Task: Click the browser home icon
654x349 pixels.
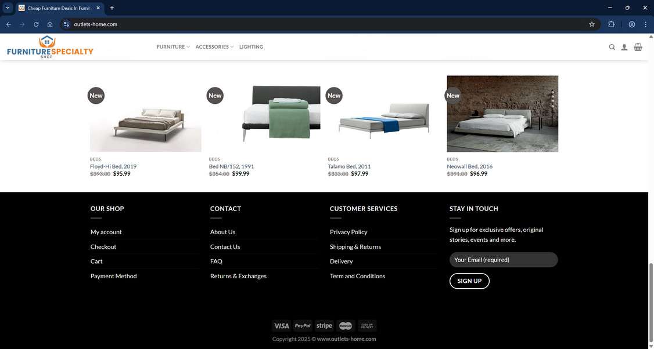Action: coord(50,24)
